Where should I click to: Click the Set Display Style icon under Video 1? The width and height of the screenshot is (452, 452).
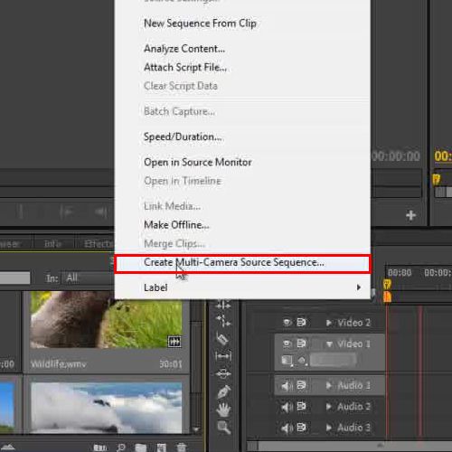[287, 360]
